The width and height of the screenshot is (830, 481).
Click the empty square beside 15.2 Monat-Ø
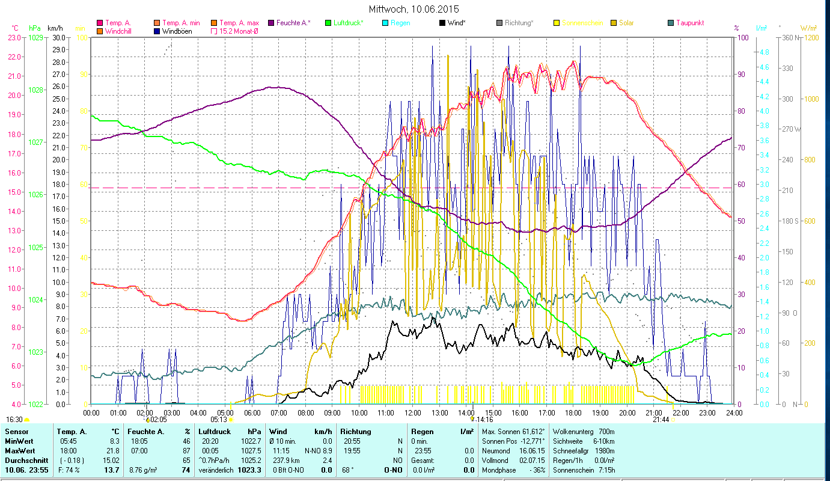pos(213,31)
